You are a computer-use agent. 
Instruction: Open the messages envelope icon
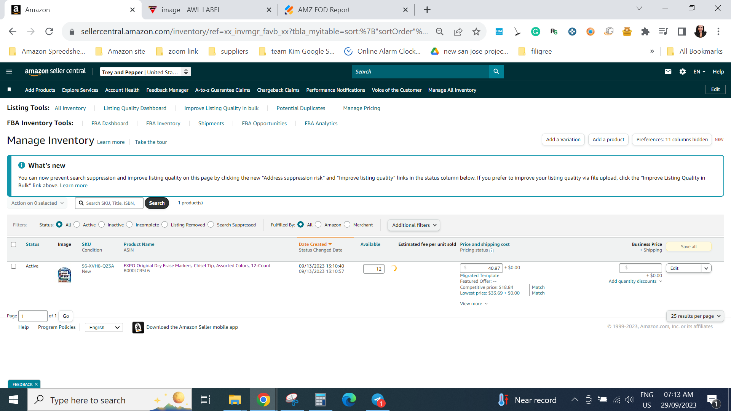click(x=668, y=72)
